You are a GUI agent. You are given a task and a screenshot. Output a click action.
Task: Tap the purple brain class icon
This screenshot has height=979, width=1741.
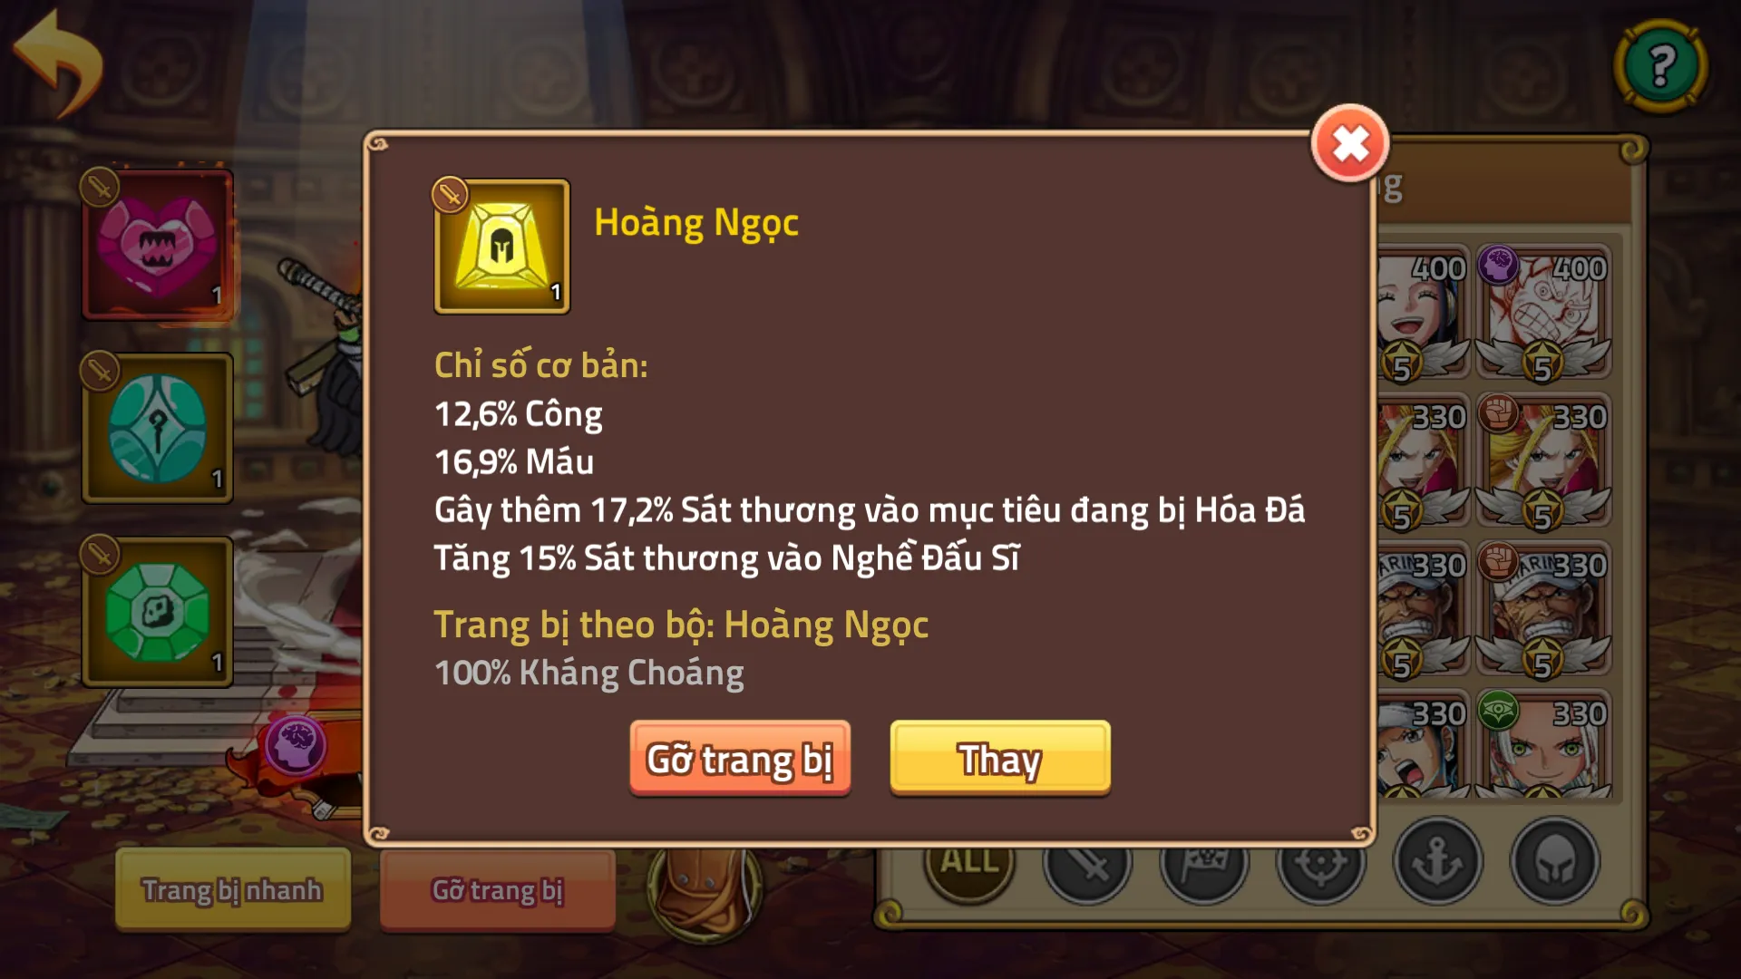[x=295, y=745]
